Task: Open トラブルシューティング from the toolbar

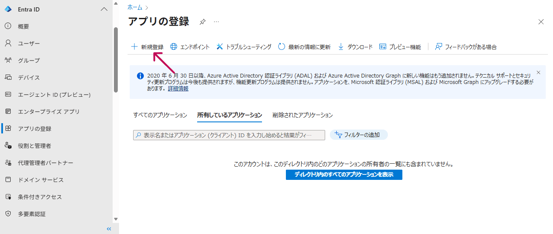Action: [x=244, y=47]
